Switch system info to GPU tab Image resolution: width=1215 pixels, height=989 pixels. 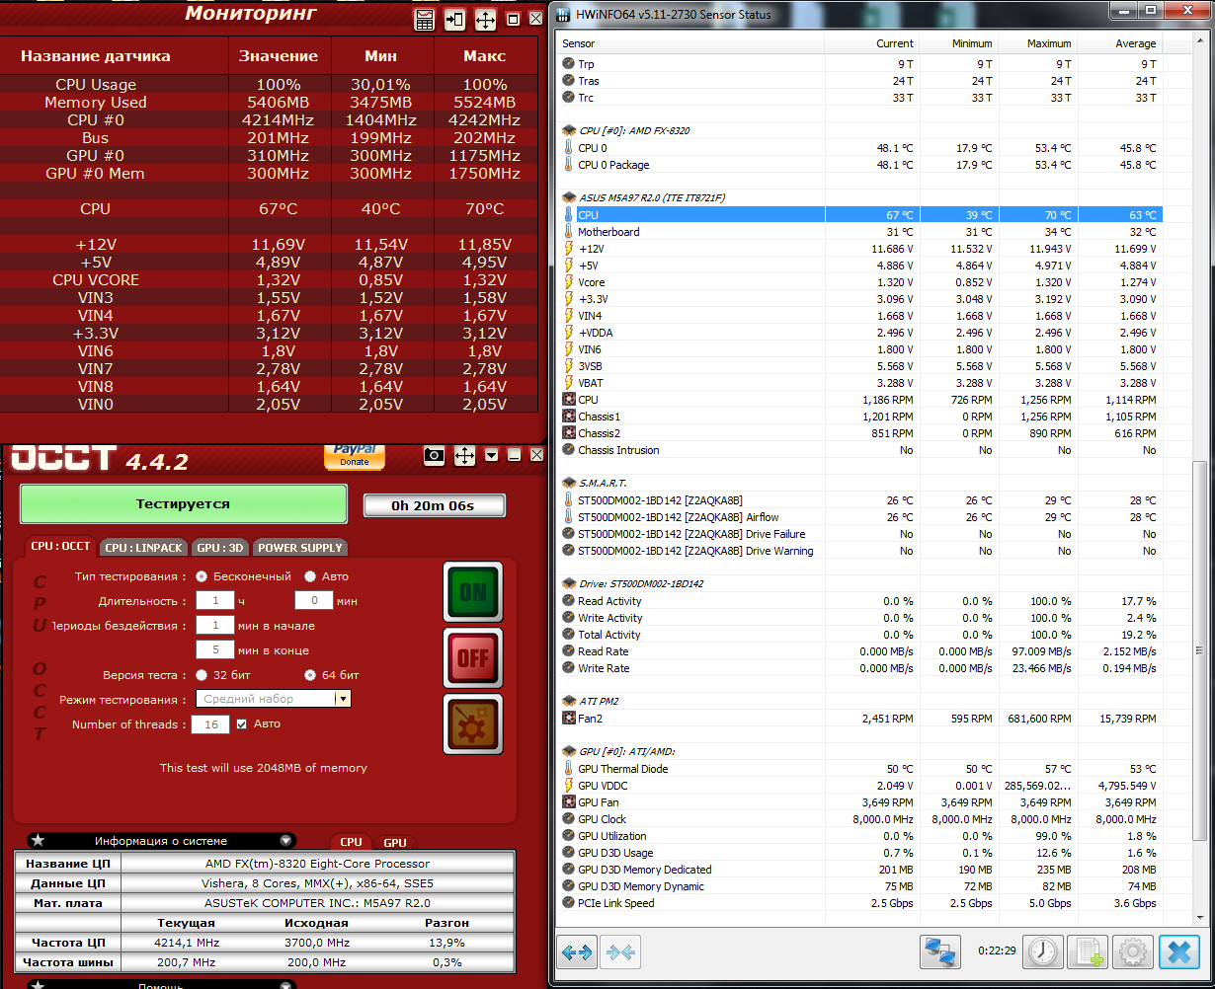click(x=394, y=842)
